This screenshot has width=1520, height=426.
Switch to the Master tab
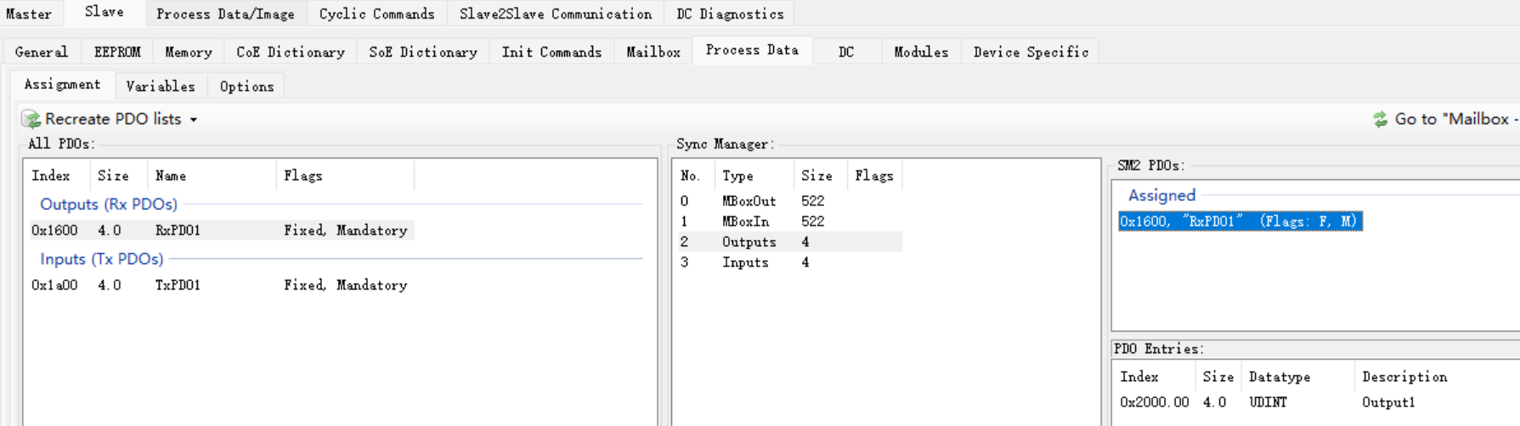[29, 14]
